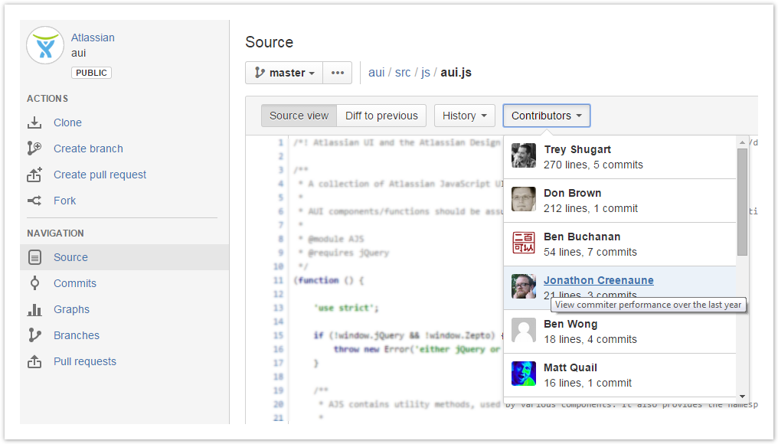Switch to Source view
Screen dimensions: 778x444
pyautogui.click(x=299, y=116)
